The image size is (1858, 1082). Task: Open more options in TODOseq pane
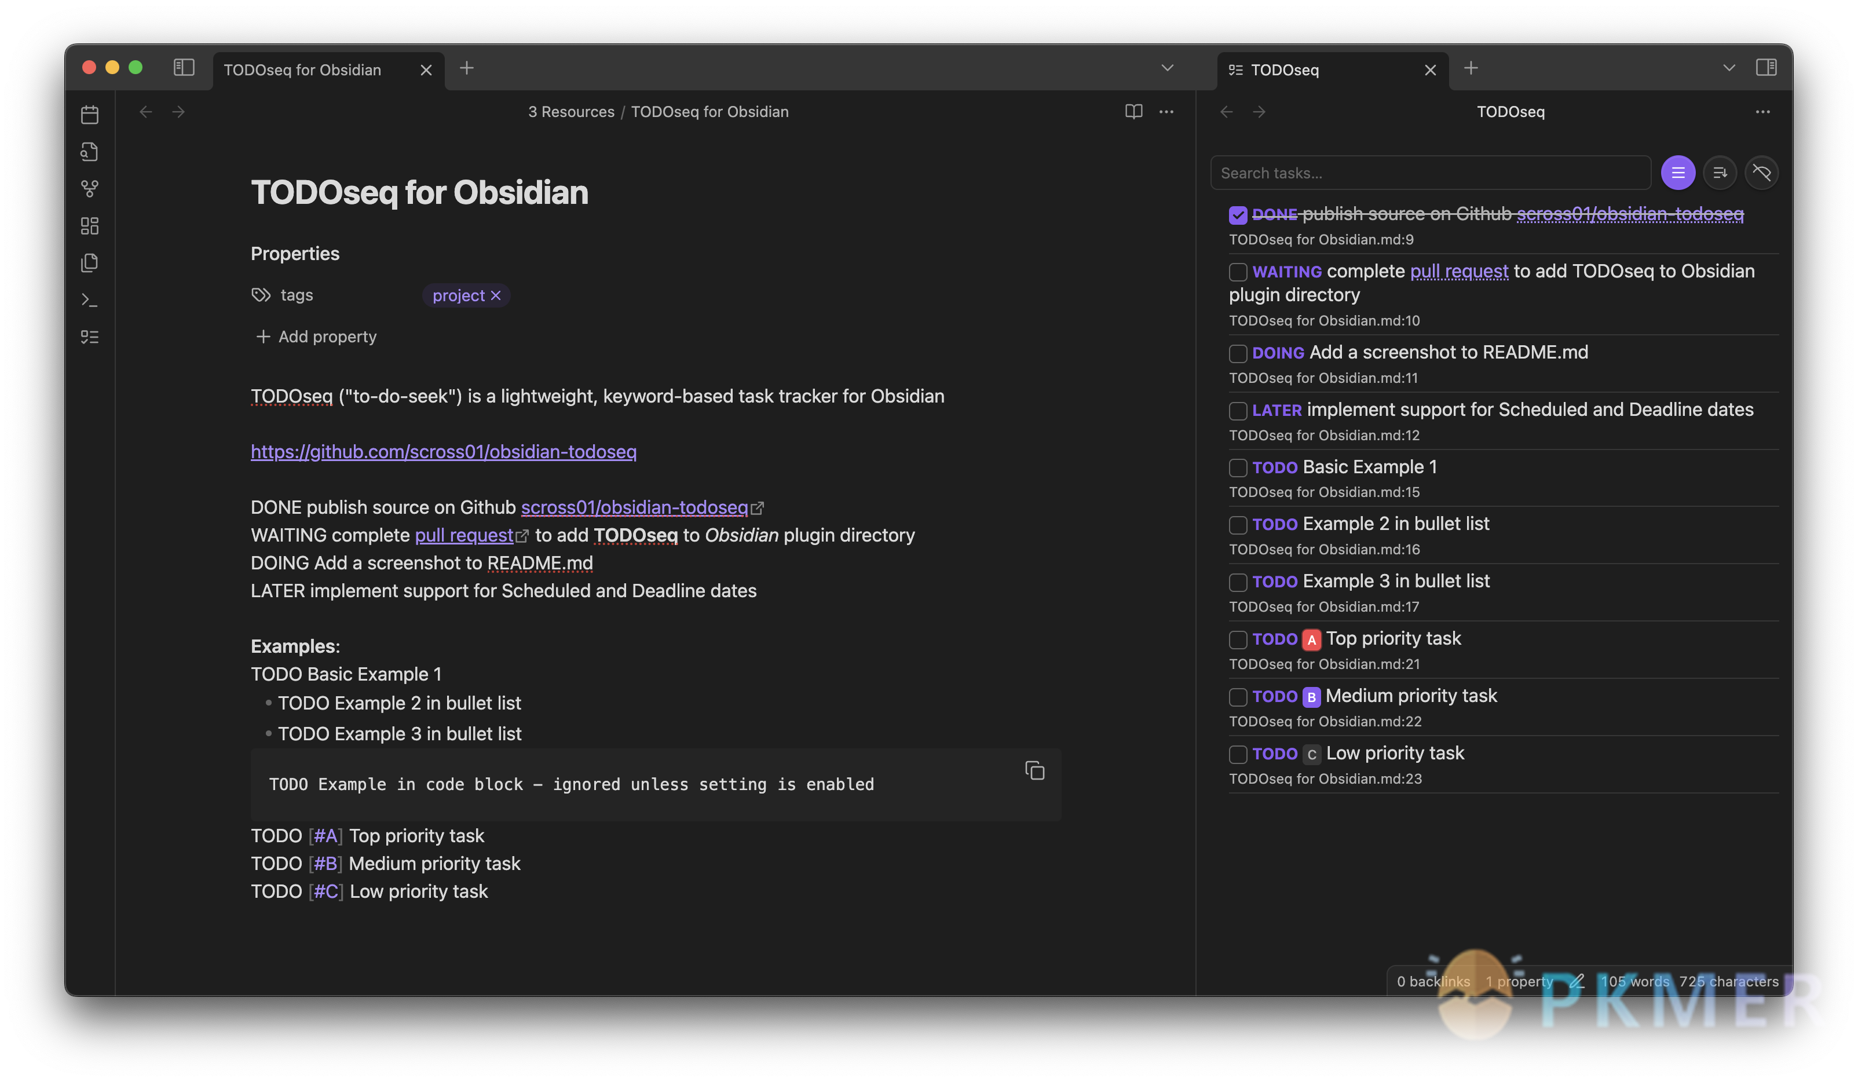coord(1762,111)
